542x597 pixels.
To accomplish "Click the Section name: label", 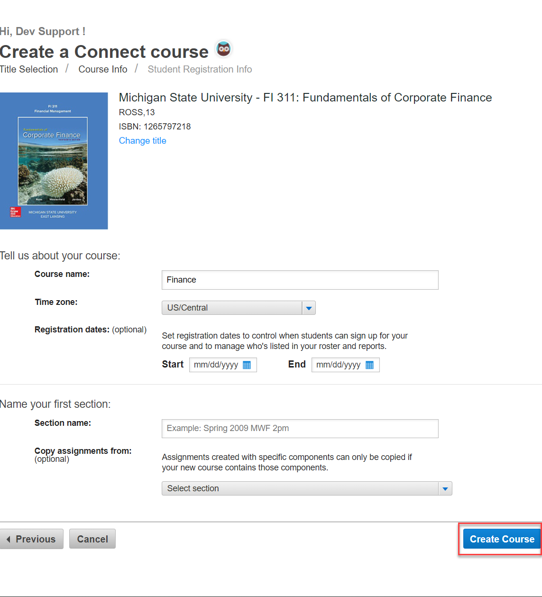I will coord(63,423).
